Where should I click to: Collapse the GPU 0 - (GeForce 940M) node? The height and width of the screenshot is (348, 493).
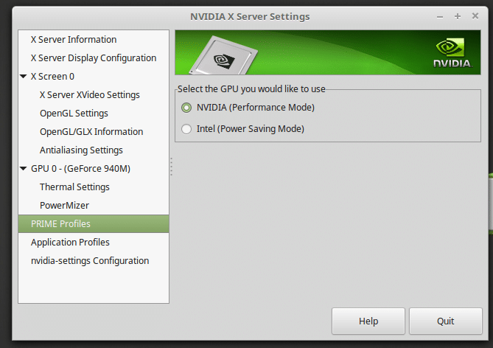pyautogui.click(x=24, y=169)
